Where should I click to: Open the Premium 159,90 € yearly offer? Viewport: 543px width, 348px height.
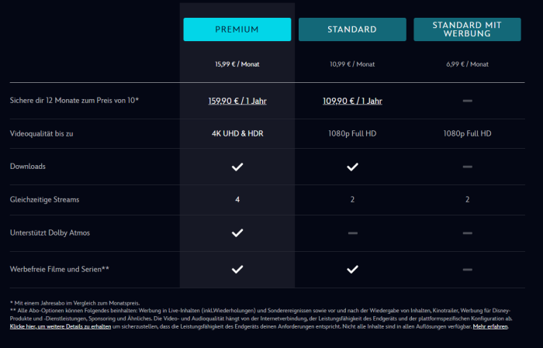(x=237, y=101)
